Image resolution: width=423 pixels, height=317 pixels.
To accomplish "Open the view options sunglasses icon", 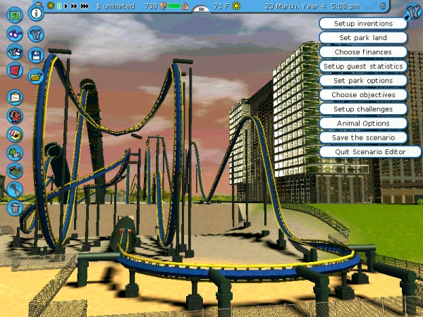I will [x=15, y=34].
